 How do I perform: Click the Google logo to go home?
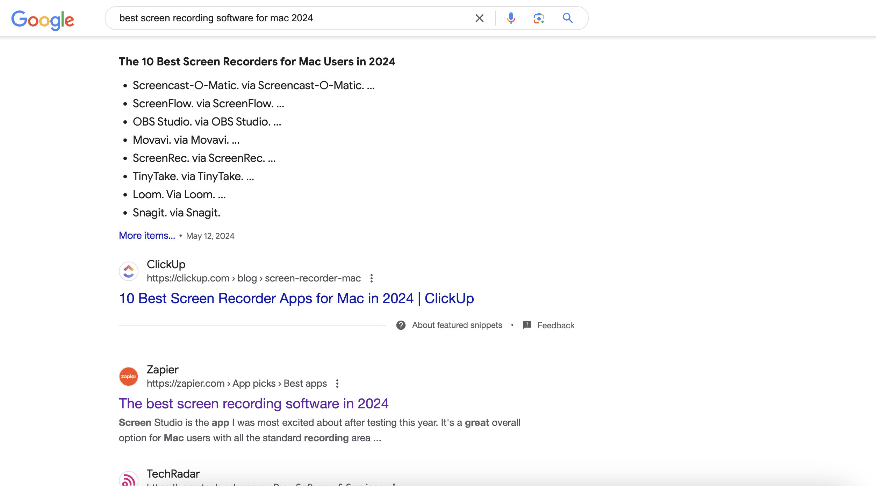pyautogui.click(x=43, y=17)
